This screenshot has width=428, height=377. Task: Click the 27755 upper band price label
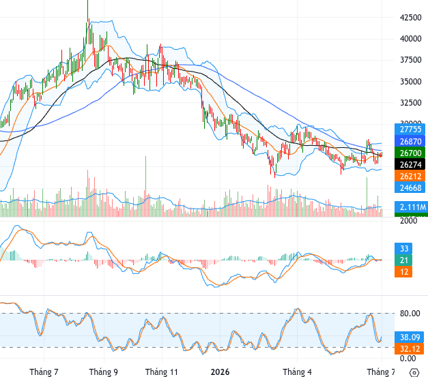[410, 130]
